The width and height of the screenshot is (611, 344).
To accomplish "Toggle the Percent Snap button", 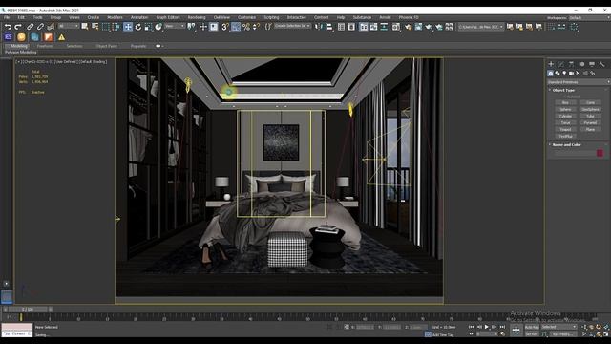I will click(x=246, y=27).
